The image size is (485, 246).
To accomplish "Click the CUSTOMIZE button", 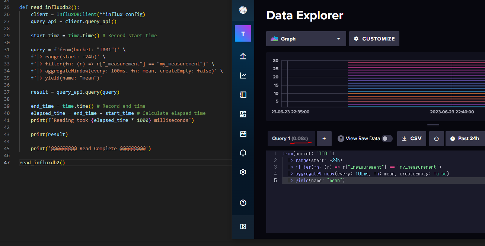I will coord(374,39).
